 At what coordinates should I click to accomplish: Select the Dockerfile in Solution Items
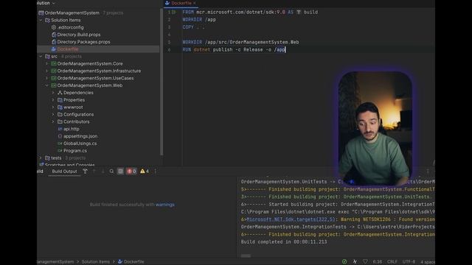67,49
